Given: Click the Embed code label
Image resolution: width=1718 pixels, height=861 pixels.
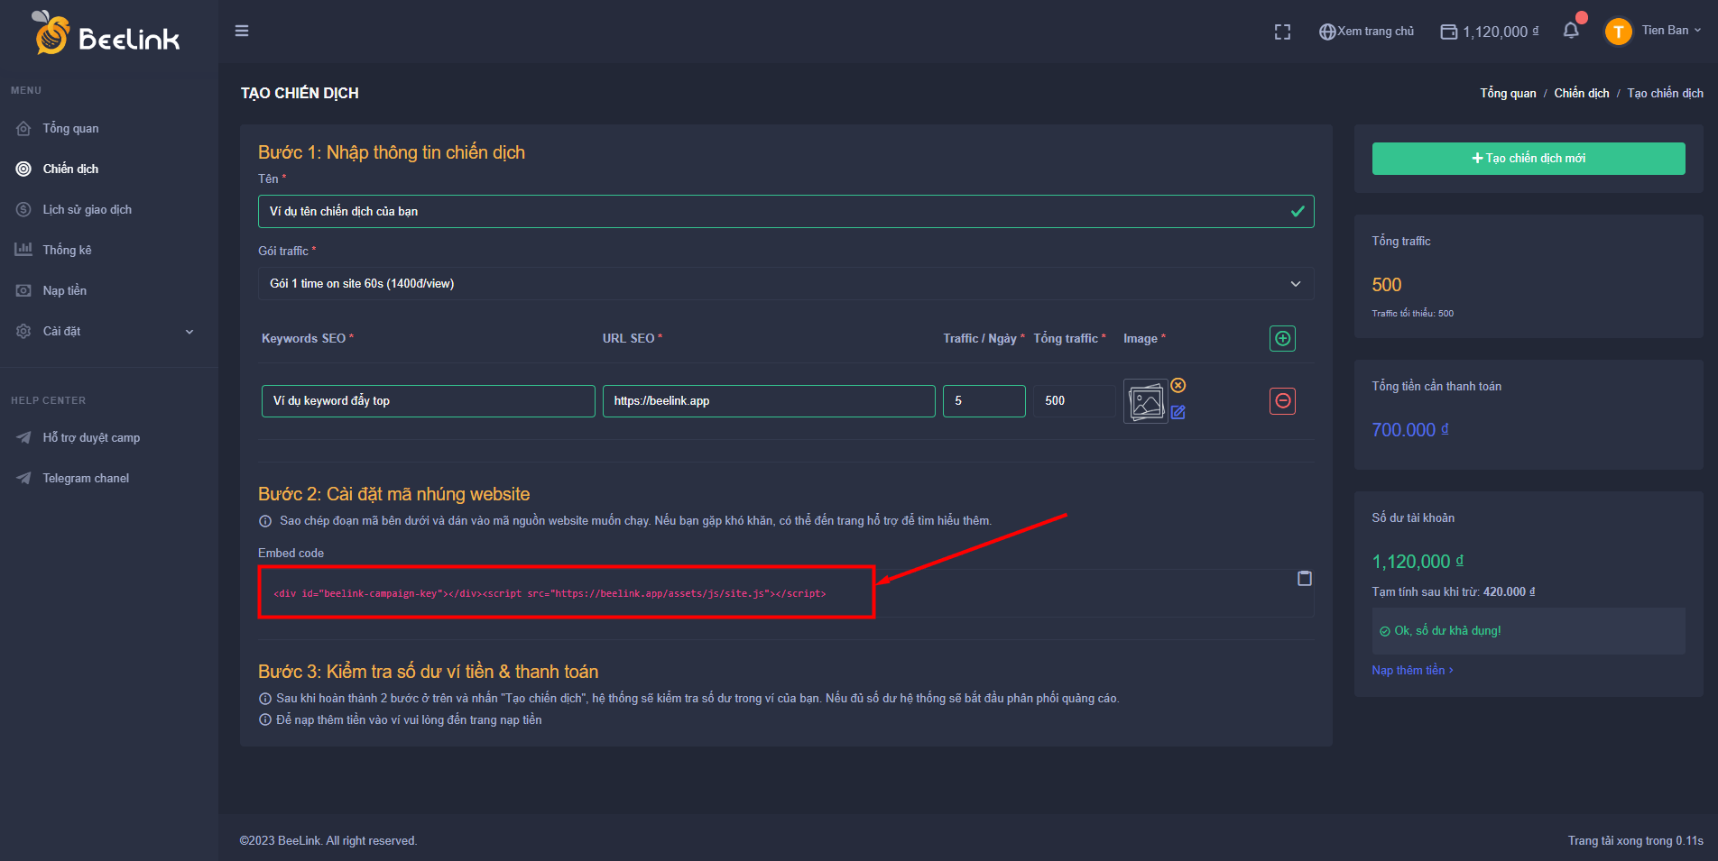Looking at the screenshot, I should (291, 553).
